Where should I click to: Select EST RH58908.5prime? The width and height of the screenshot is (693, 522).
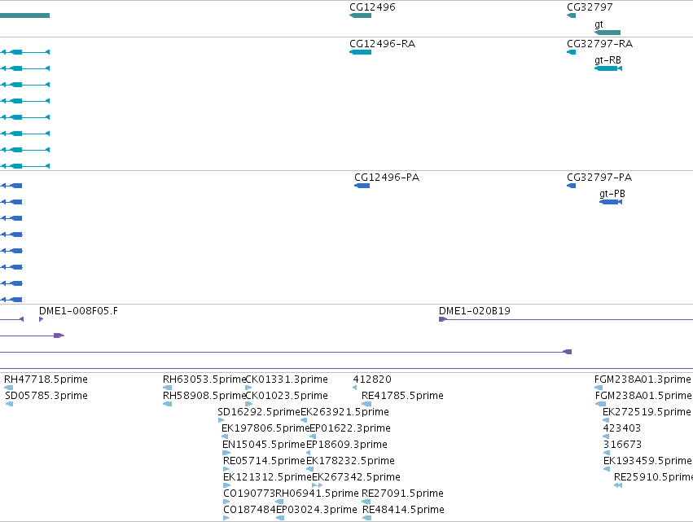pos(204,396)
